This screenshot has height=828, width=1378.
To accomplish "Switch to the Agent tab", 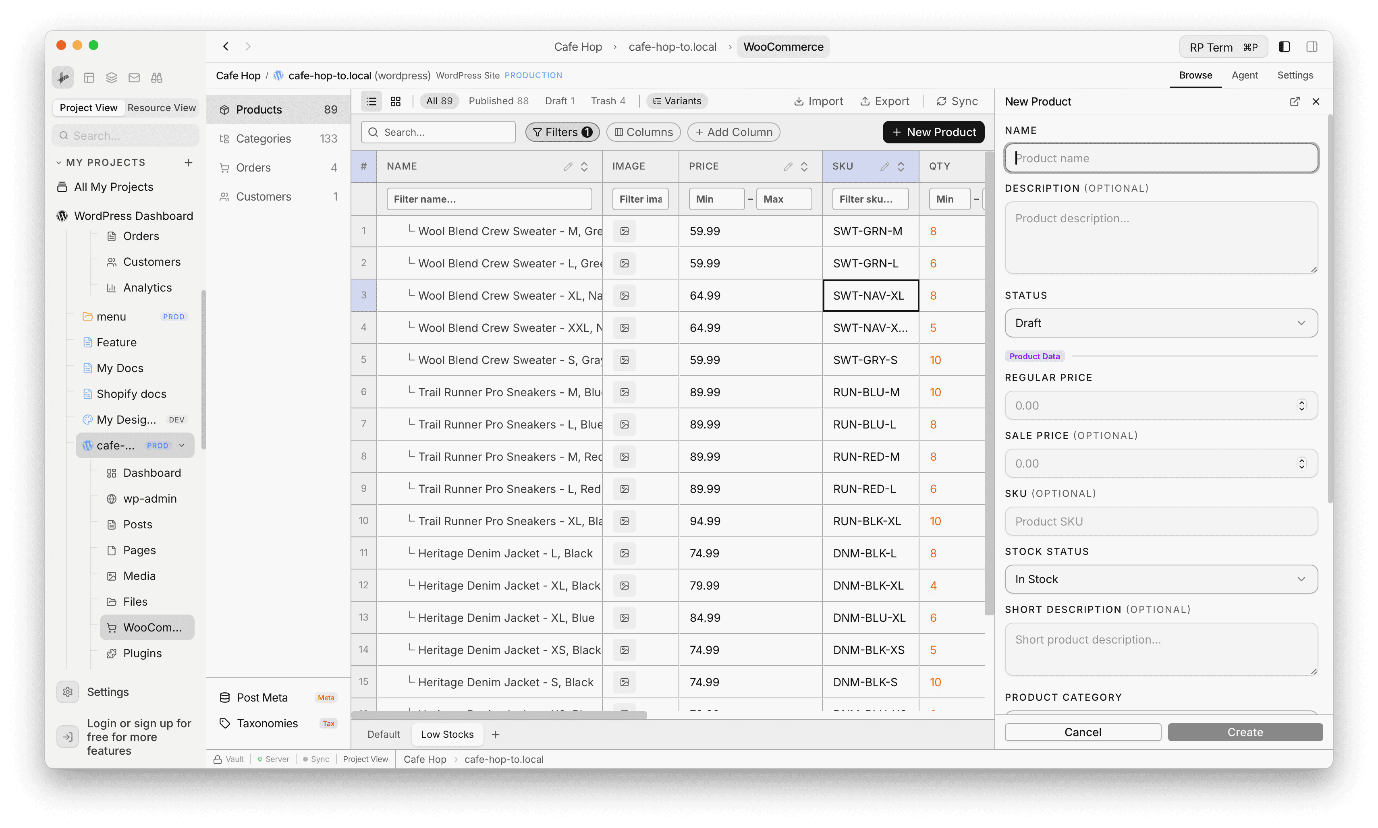I will [x=1245, y=75].
